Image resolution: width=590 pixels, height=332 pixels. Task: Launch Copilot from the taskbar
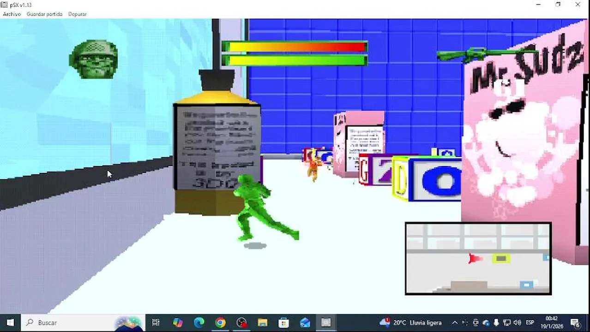pyautogui.click(x=178, y=323)
